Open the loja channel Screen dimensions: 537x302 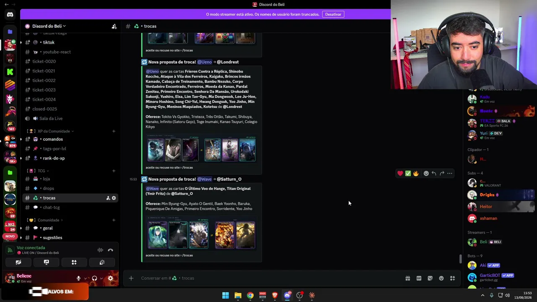[x=70, y=179]
